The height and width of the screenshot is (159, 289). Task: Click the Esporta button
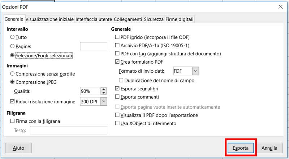[x=241, y=148]
